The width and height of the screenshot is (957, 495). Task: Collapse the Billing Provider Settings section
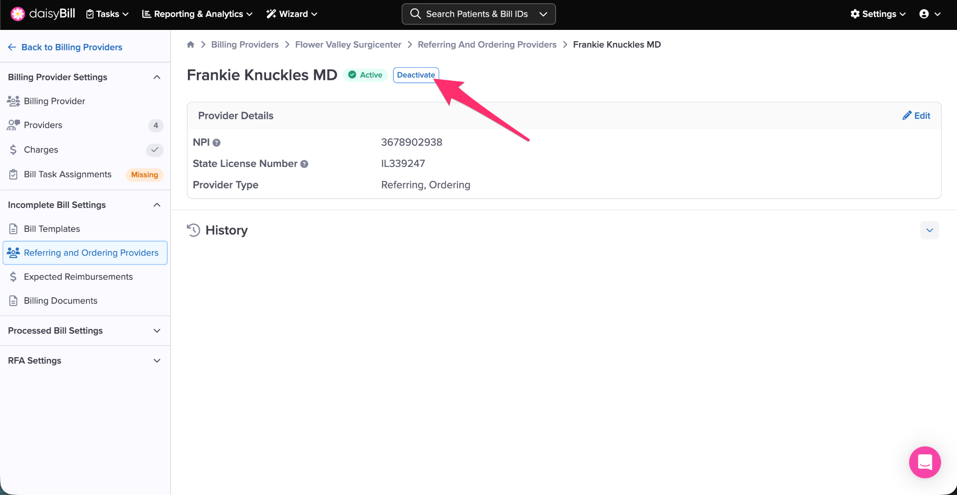click(x=157, y=77)
